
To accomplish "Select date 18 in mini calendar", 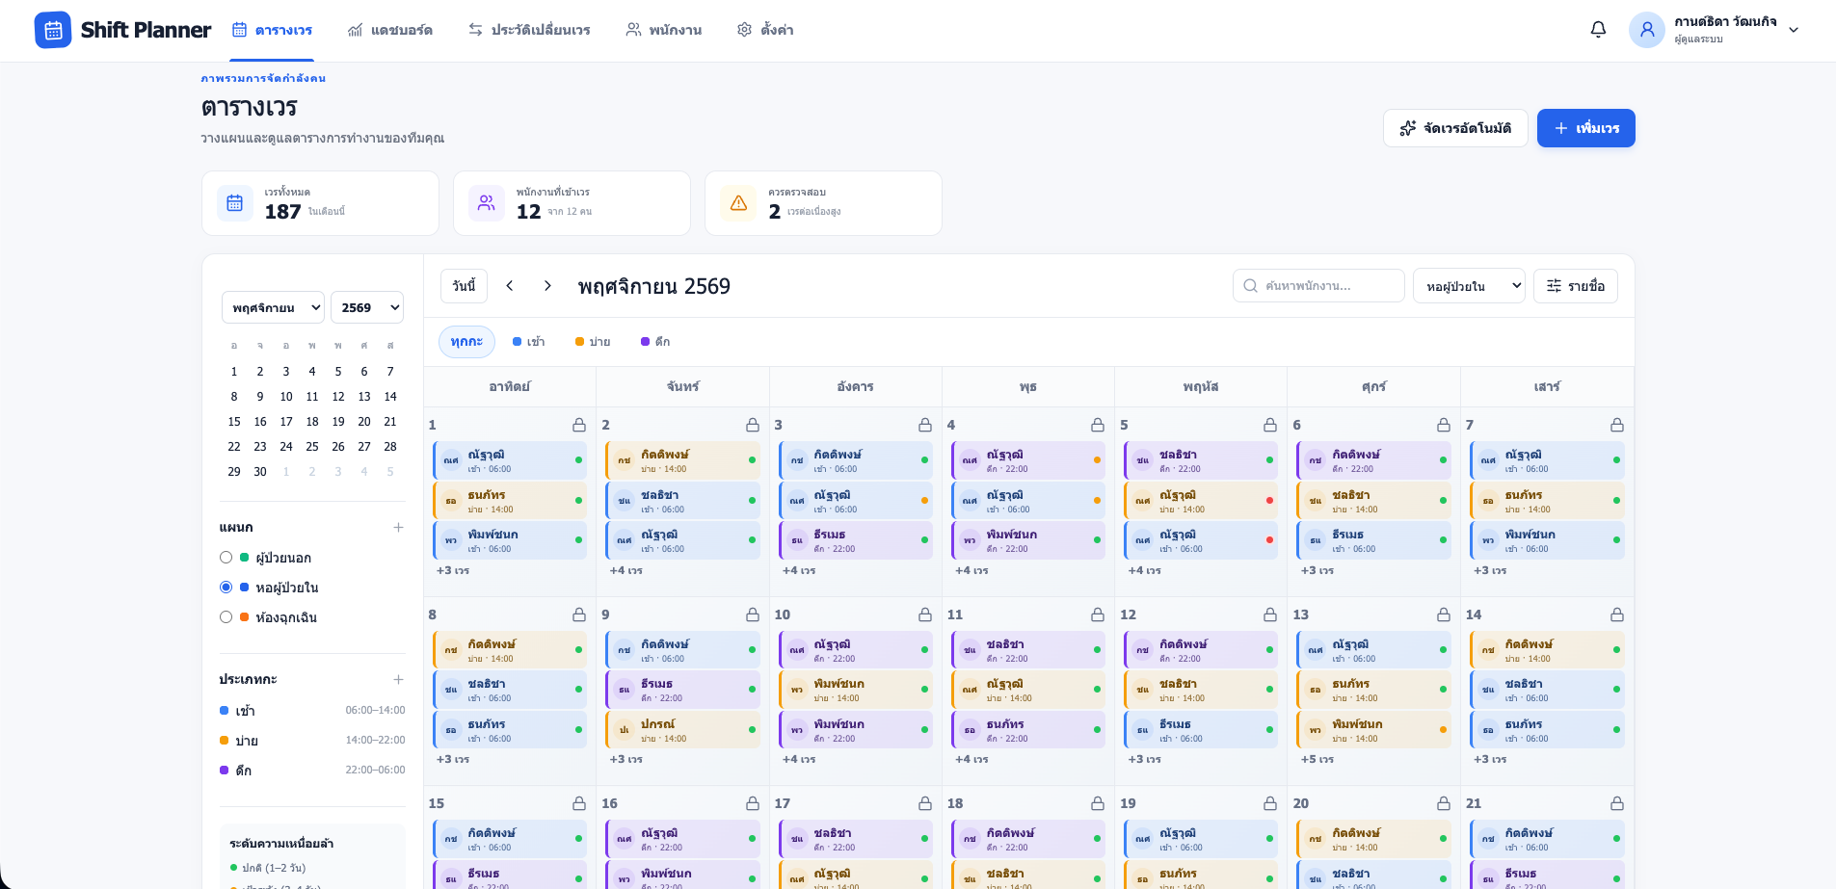I will pos(312,421).
